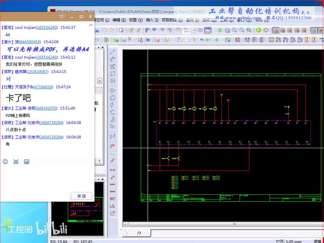324x243 pixels.
Task: Open QQ link 2604729294 of 工业帮-刘老师
Action: [51, 123]
